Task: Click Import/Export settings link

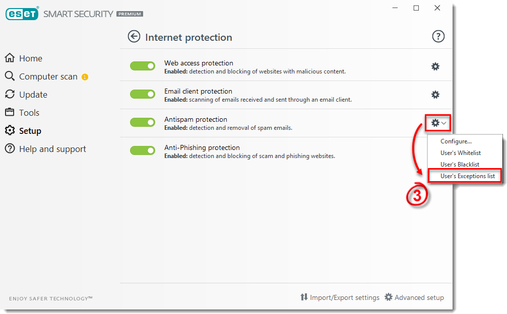Action: pyautogui.click(x=340, y=297)
